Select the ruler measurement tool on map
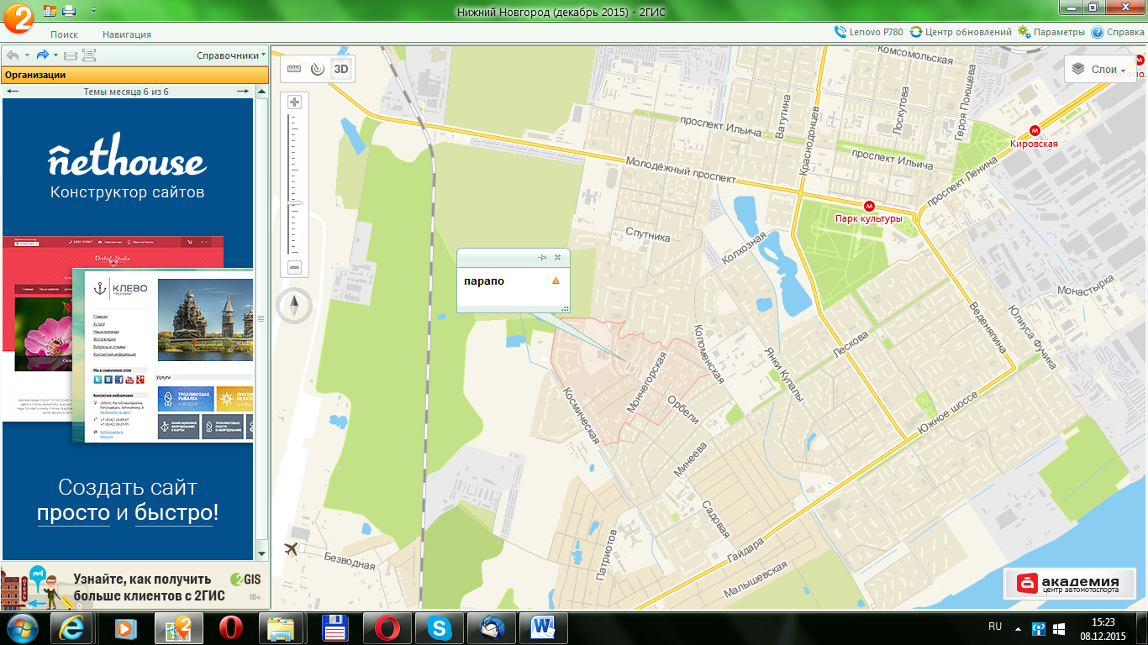Viewport: 1148px width, 645px height. pyautogui.click(x=294, y=69)
